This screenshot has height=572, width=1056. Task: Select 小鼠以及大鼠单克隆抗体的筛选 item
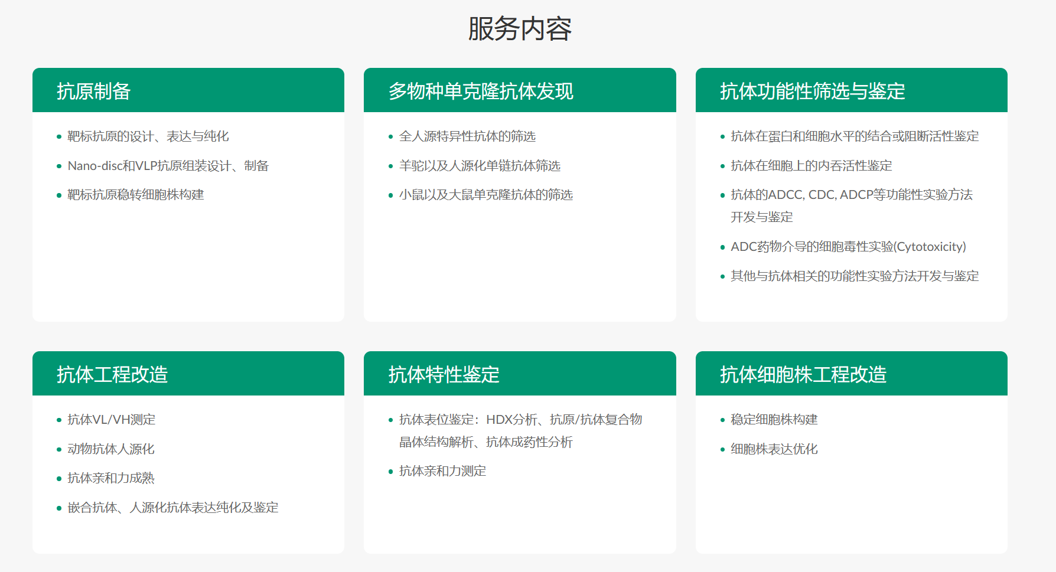485,195
